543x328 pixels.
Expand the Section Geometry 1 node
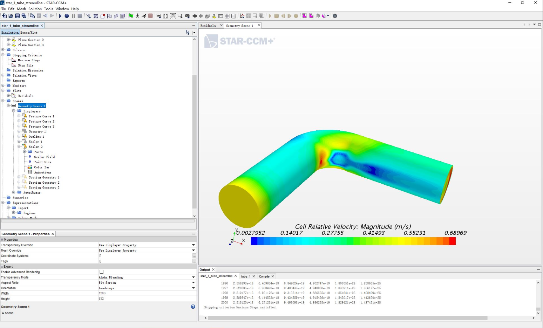click(19, 177)
